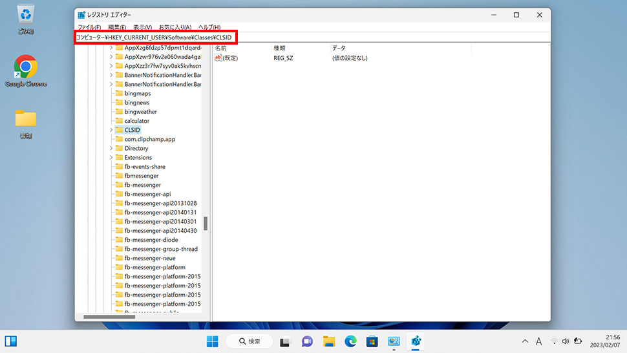Expand the Extensions key

pos(111,158)
